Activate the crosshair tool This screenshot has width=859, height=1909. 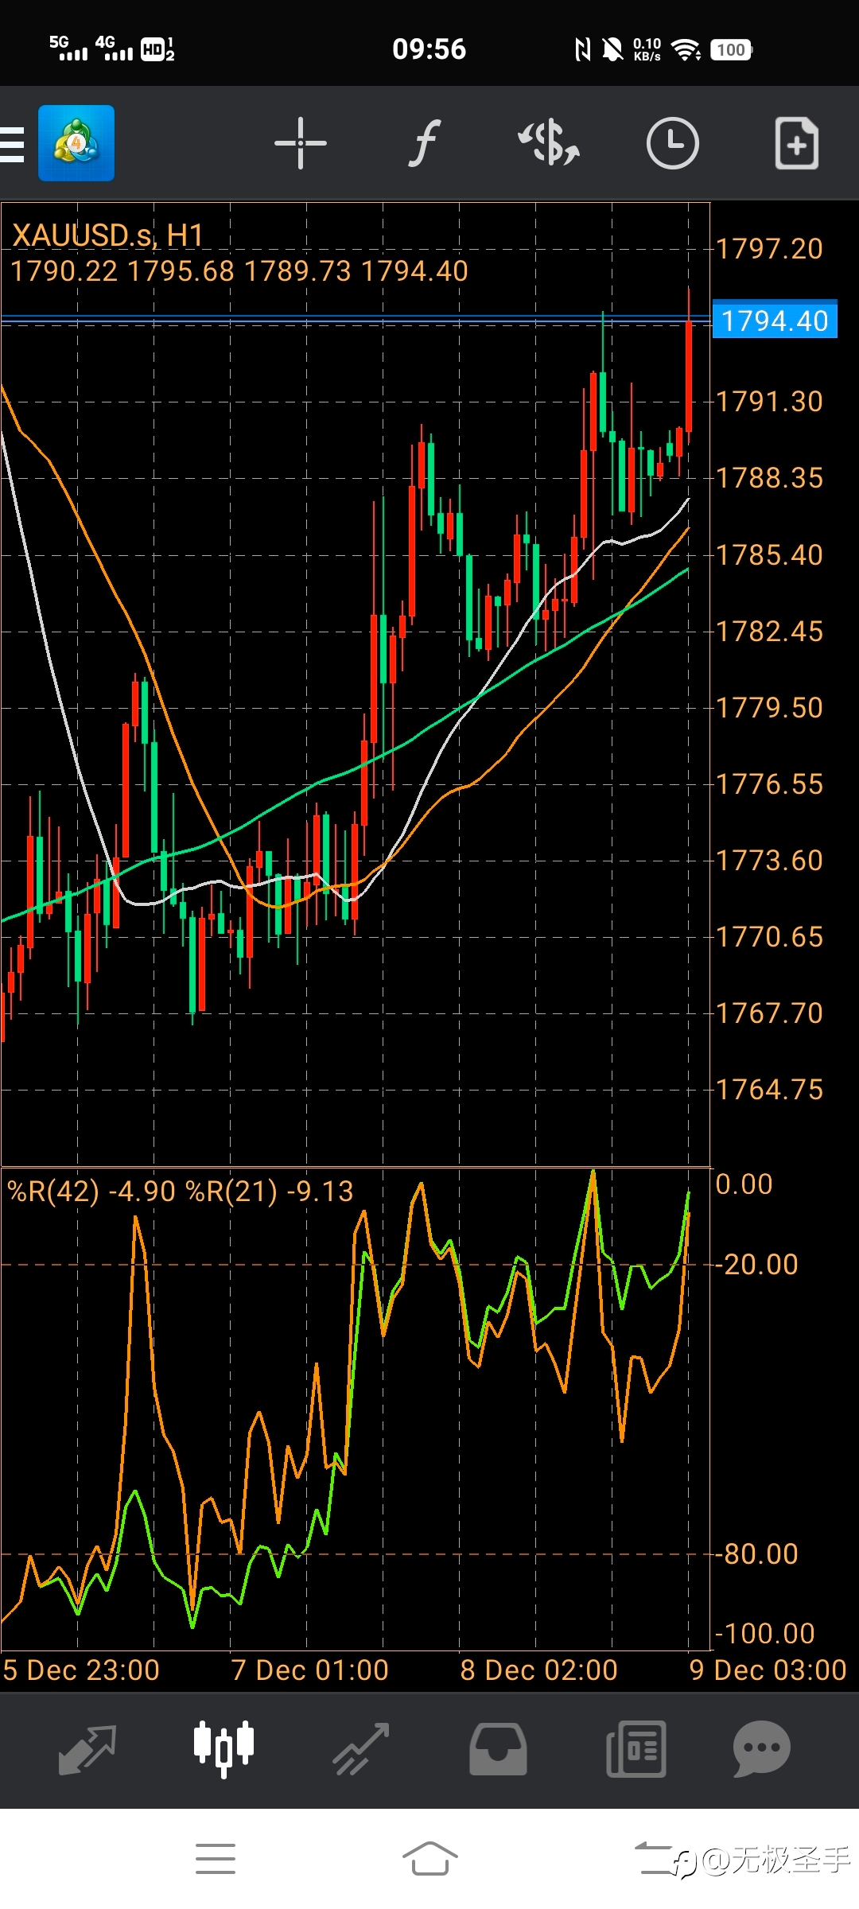(301, 143)
